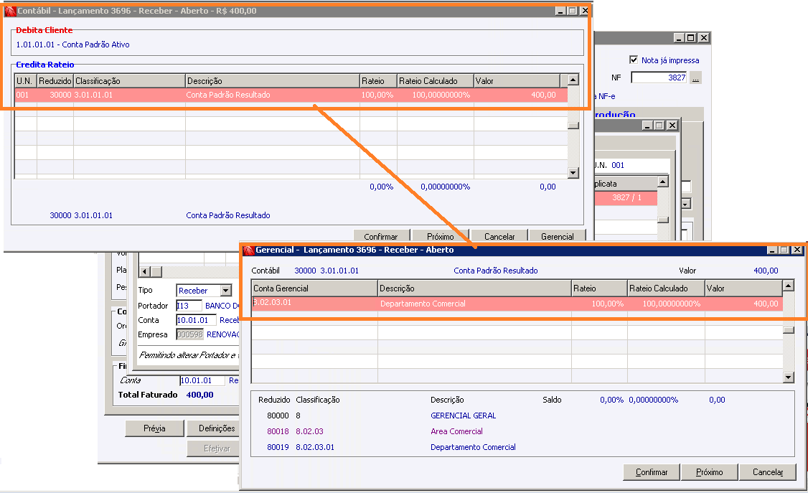Click the up arrow of the Credita Rateio scrollbar
Viewport: 808px width, 493px height.
click(573, 80)
